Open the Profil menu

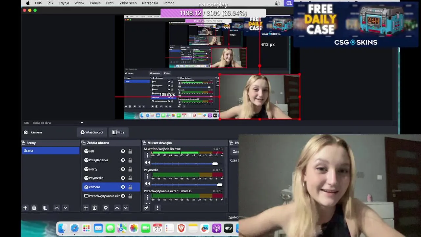click(x=110, y=3)
